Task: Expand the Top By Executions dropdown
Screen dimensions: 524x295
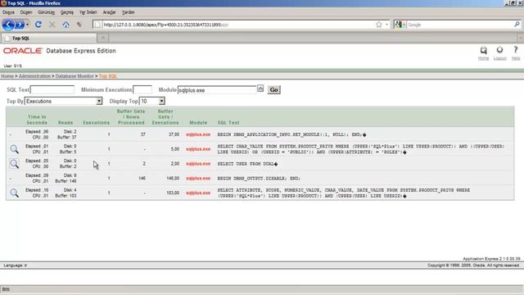Action: pos(99,101)
